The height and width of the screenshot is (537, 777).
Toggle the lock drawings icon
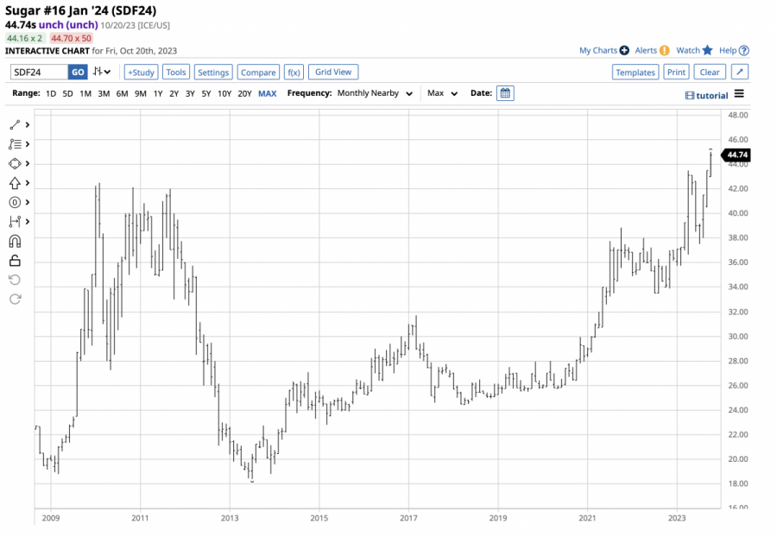tap(15, 261)
